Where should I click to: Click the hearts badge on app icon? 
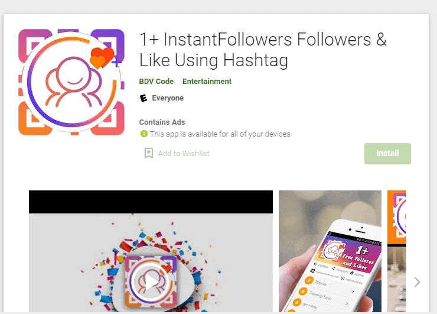(x=103, y=58)
